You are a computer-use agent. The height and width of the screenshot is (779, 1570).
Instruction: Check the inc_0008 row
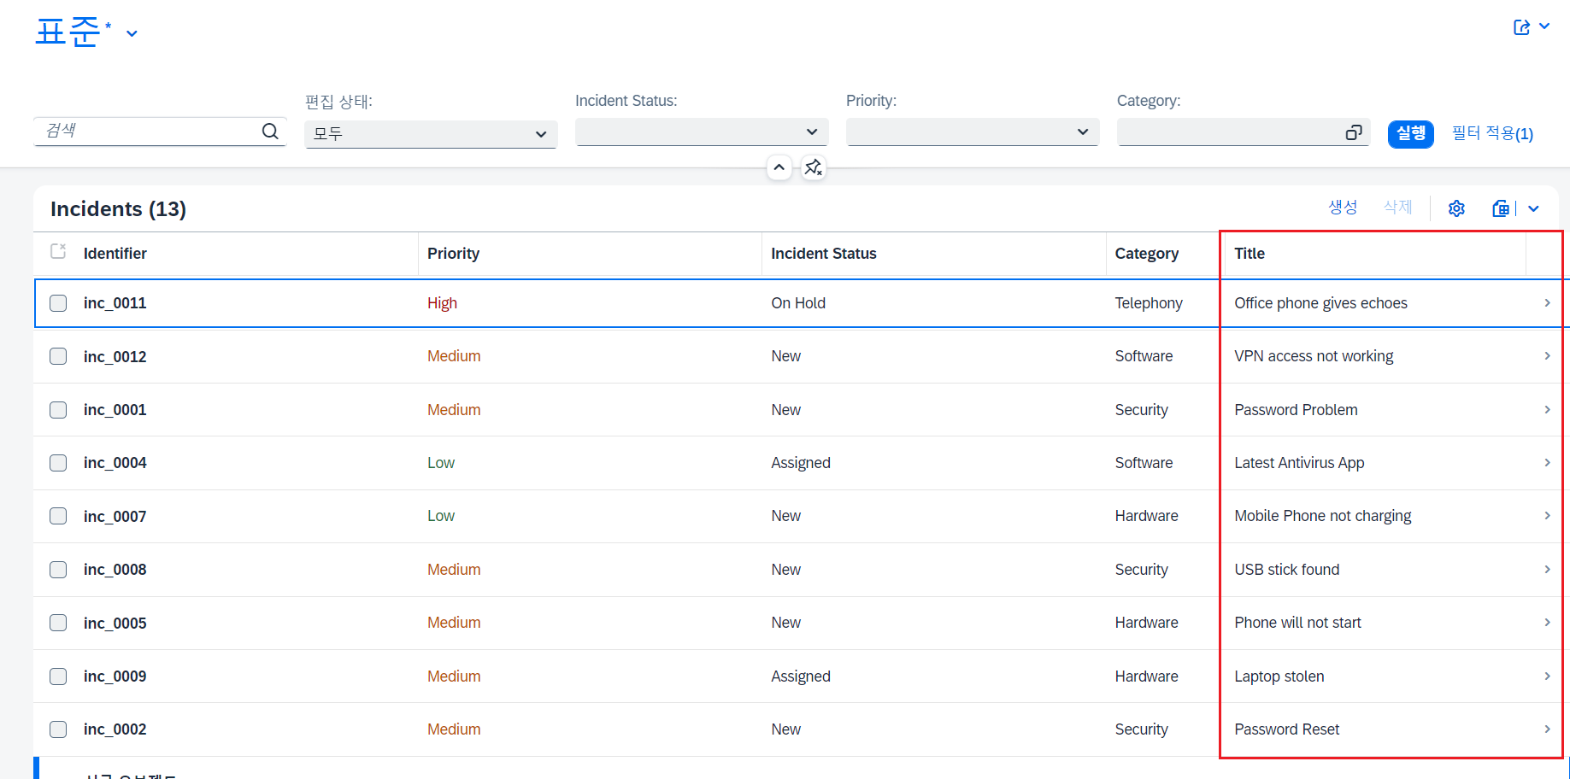pyautogui.click(x=58, y=570)
